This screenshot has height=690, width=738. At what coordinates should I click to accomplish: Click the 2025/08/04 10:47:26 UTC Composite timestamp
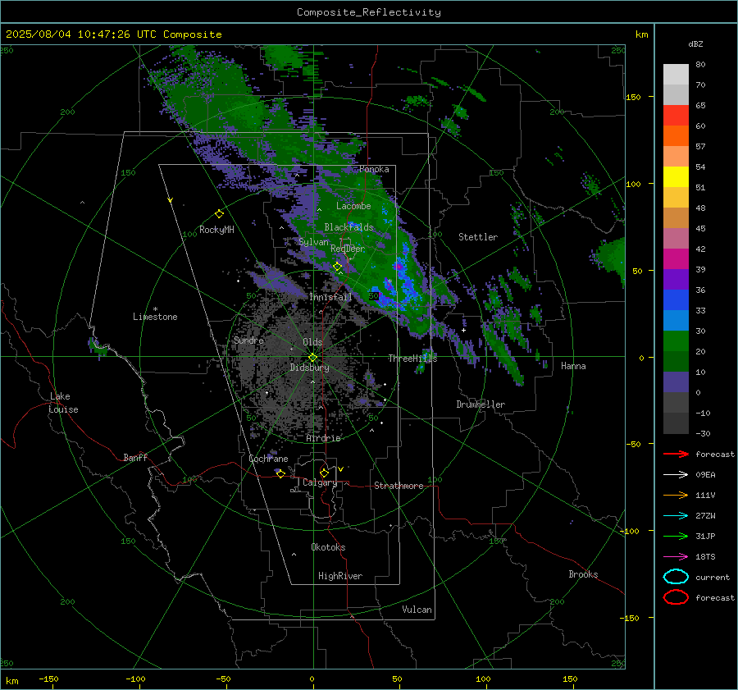pos(113,34)
